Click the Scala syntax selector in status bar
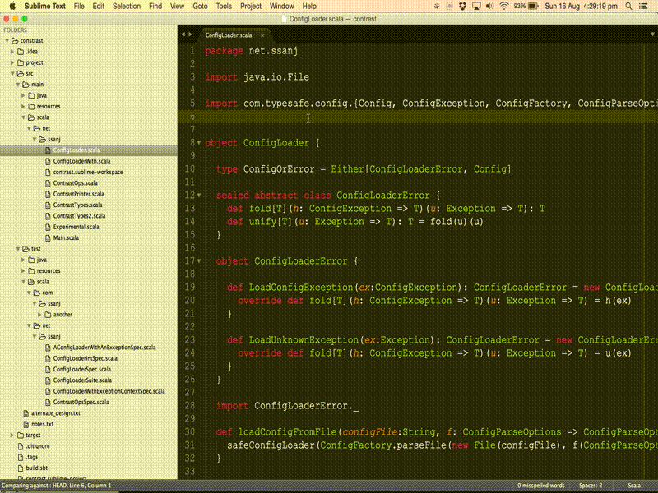The height and width of the screenshot is (493, 658). click(634, 486)
